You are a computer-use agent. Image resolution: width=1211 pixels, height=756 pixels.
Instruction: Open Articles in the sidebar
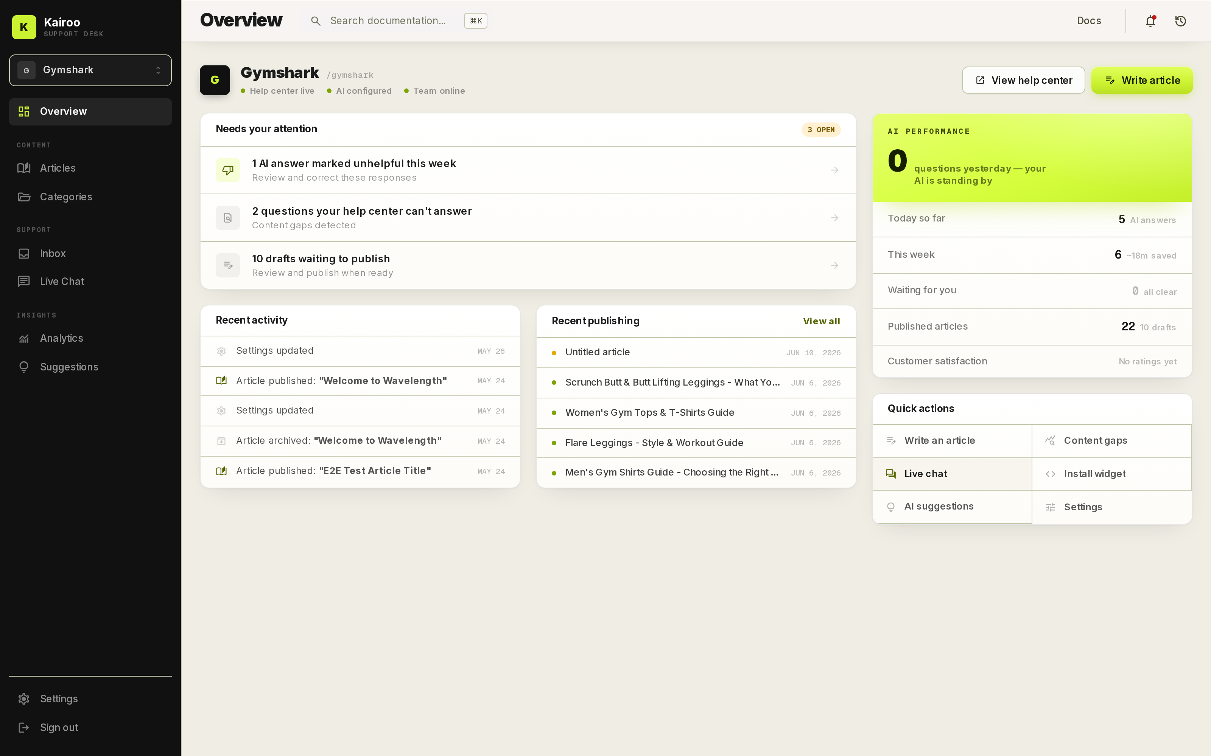coord(90,168)
